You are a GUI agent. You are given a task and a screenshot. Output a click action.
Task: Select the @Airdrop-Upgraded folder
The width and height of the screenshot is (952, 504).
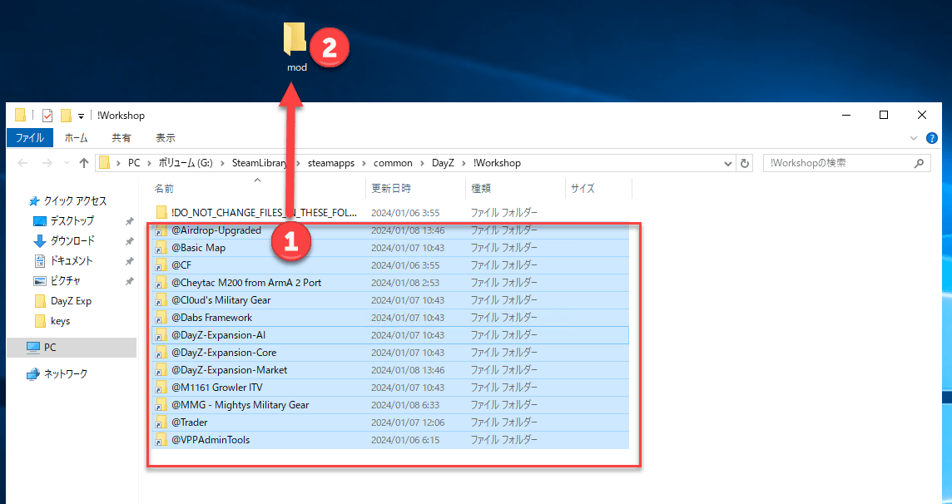point(389,230)
